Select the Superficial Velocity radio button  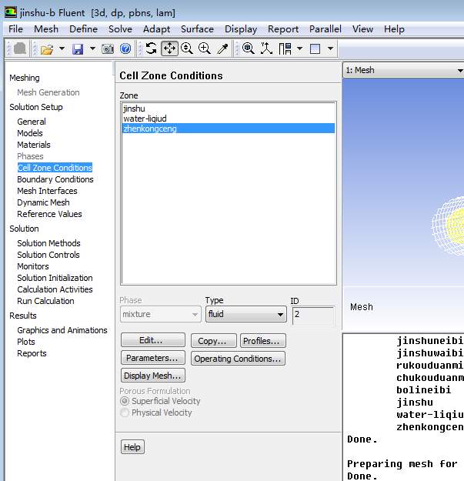pyautogui.click(x=125, y=401)
